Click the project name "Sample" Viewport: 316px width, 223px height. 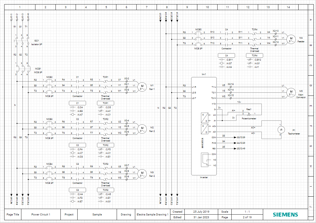(97, 214)
